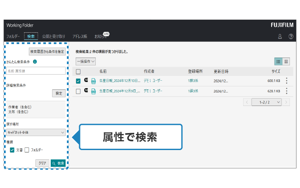Click the Working Folder title
Screen dimensions: 300x188
click(x=20, y=25)
